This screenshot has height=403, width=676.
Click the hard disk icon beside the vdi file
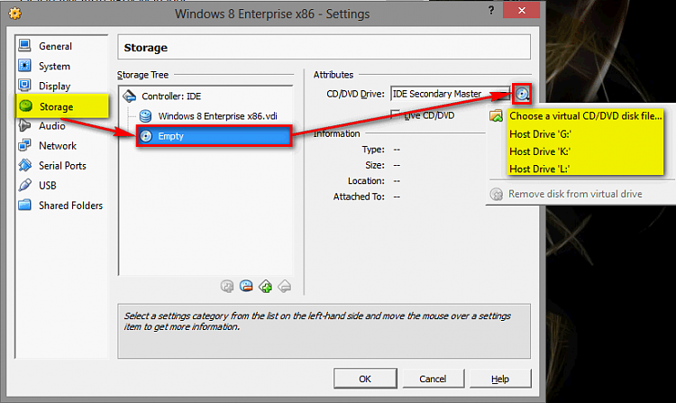146,116
